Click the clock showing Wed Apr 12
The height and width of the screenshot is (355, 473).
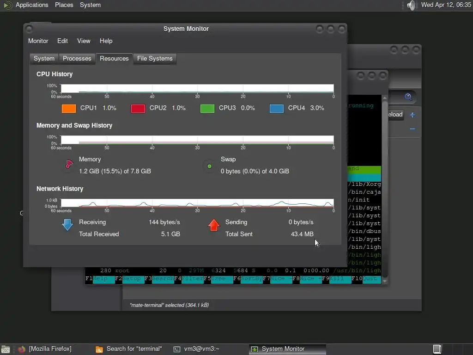446,5
